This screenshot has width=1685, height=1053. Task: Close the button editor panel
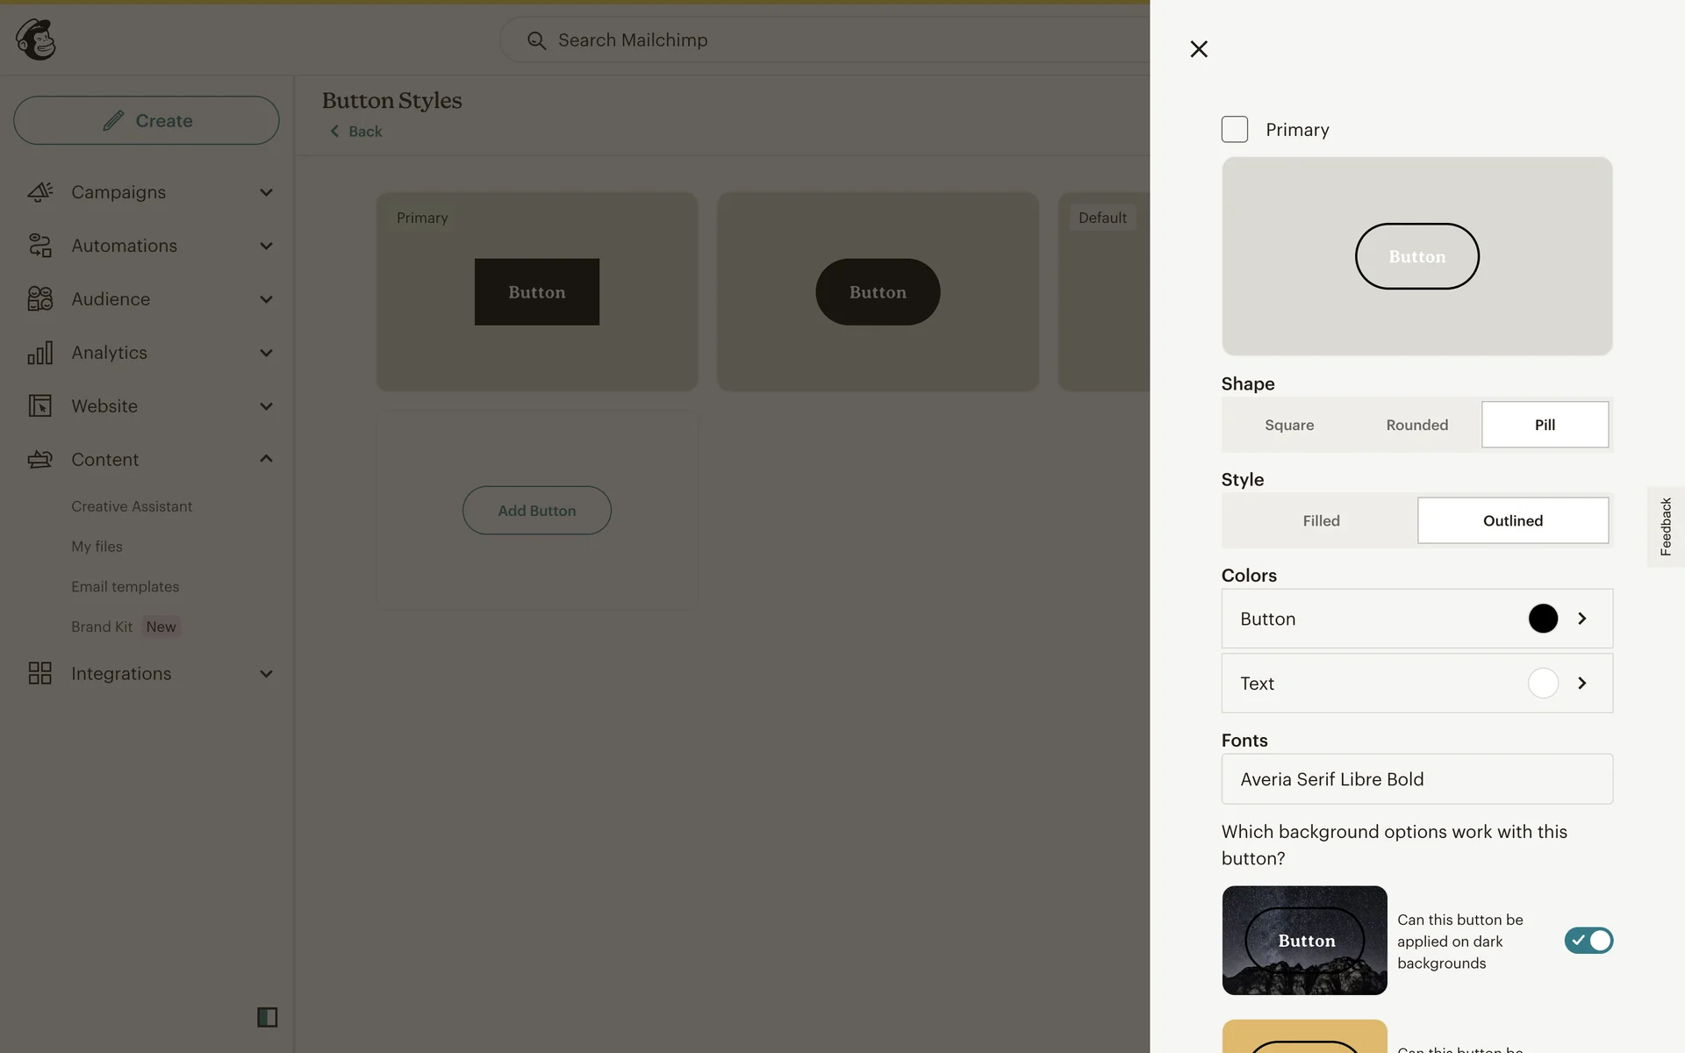(1199, 49)
